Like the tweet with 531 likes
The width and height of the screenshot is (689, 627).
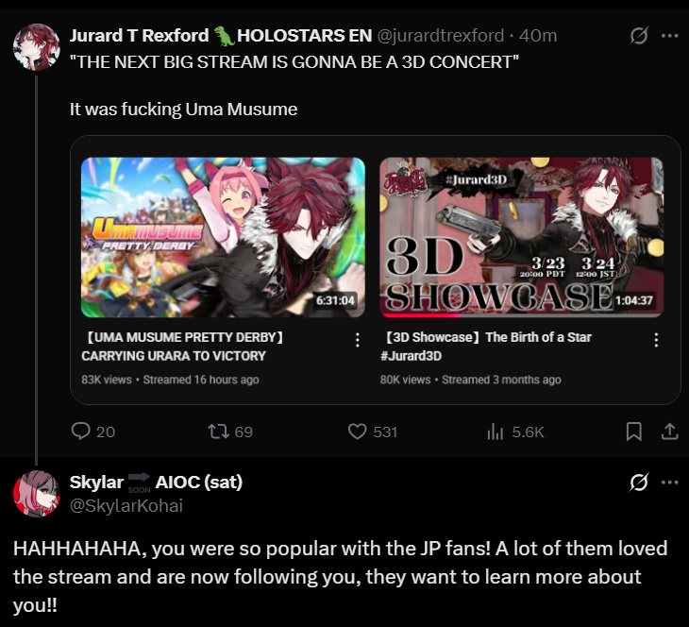358,432
